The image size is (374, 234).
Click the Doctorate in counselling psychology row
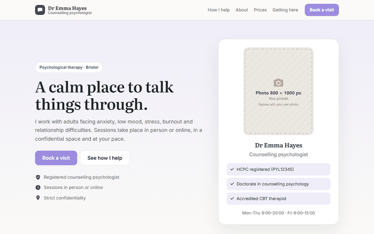click(x=278, y=184)
